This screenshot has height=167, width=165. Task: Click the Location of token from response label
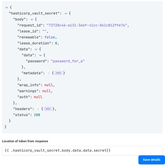point(25,141)
